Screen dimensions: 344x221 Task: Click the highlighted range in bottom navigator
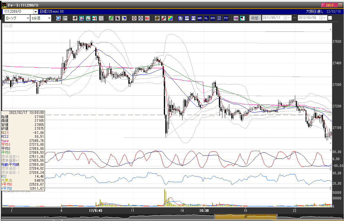pos(246,217)
